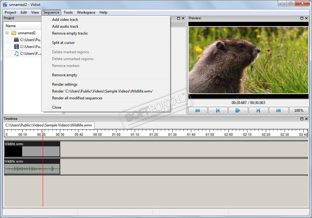Select the clapperboard video file icon
312x218 pixels.
(x=17, y=40)
